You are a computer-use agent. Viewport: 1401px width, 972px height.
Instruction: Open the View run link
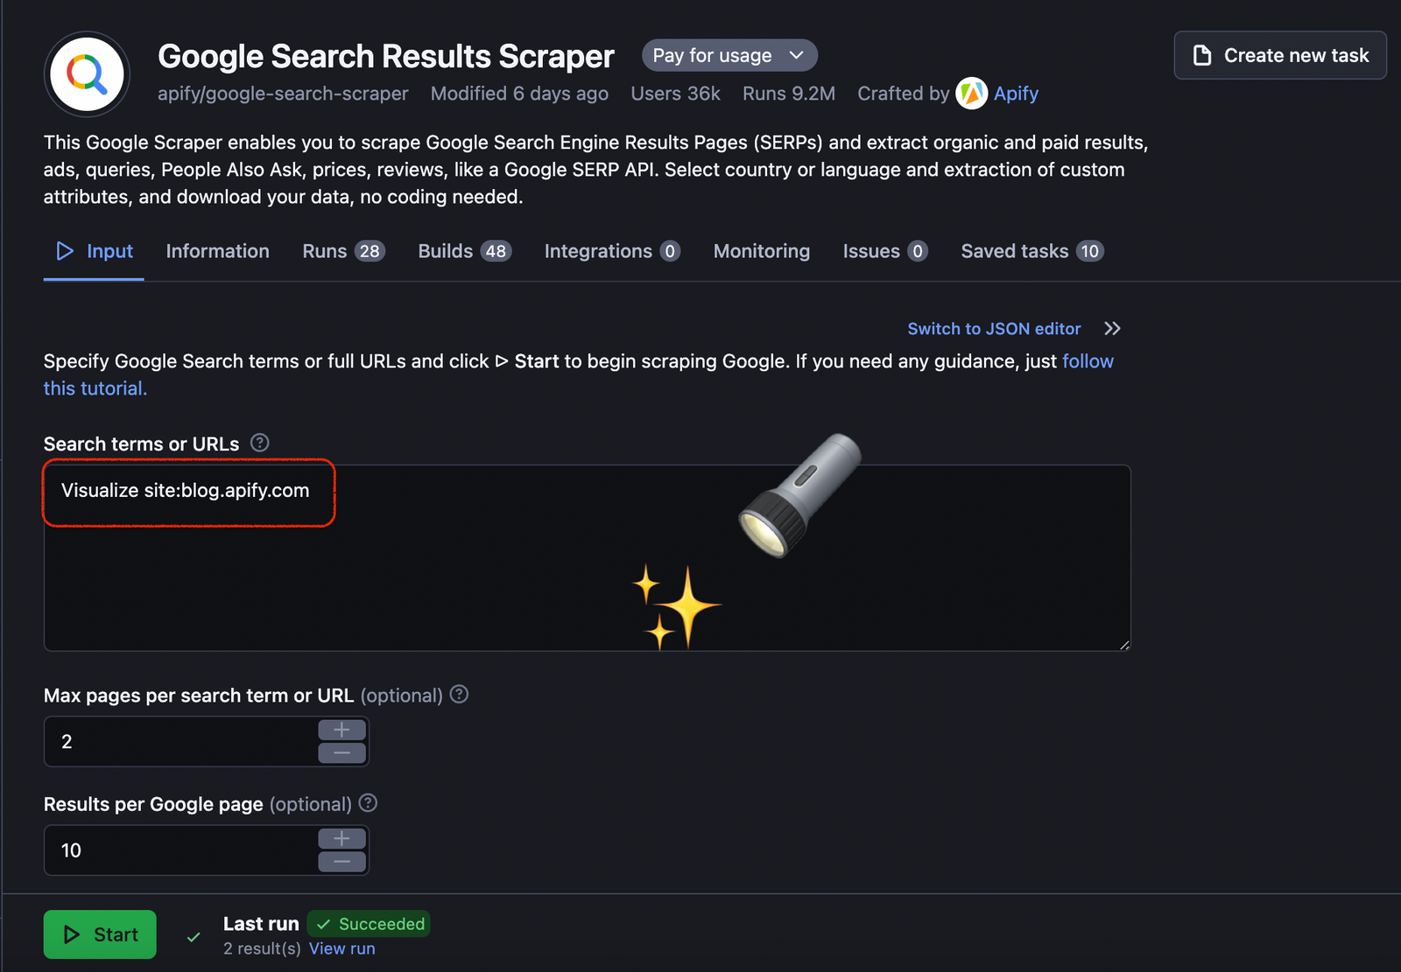[x=341, y=948]
